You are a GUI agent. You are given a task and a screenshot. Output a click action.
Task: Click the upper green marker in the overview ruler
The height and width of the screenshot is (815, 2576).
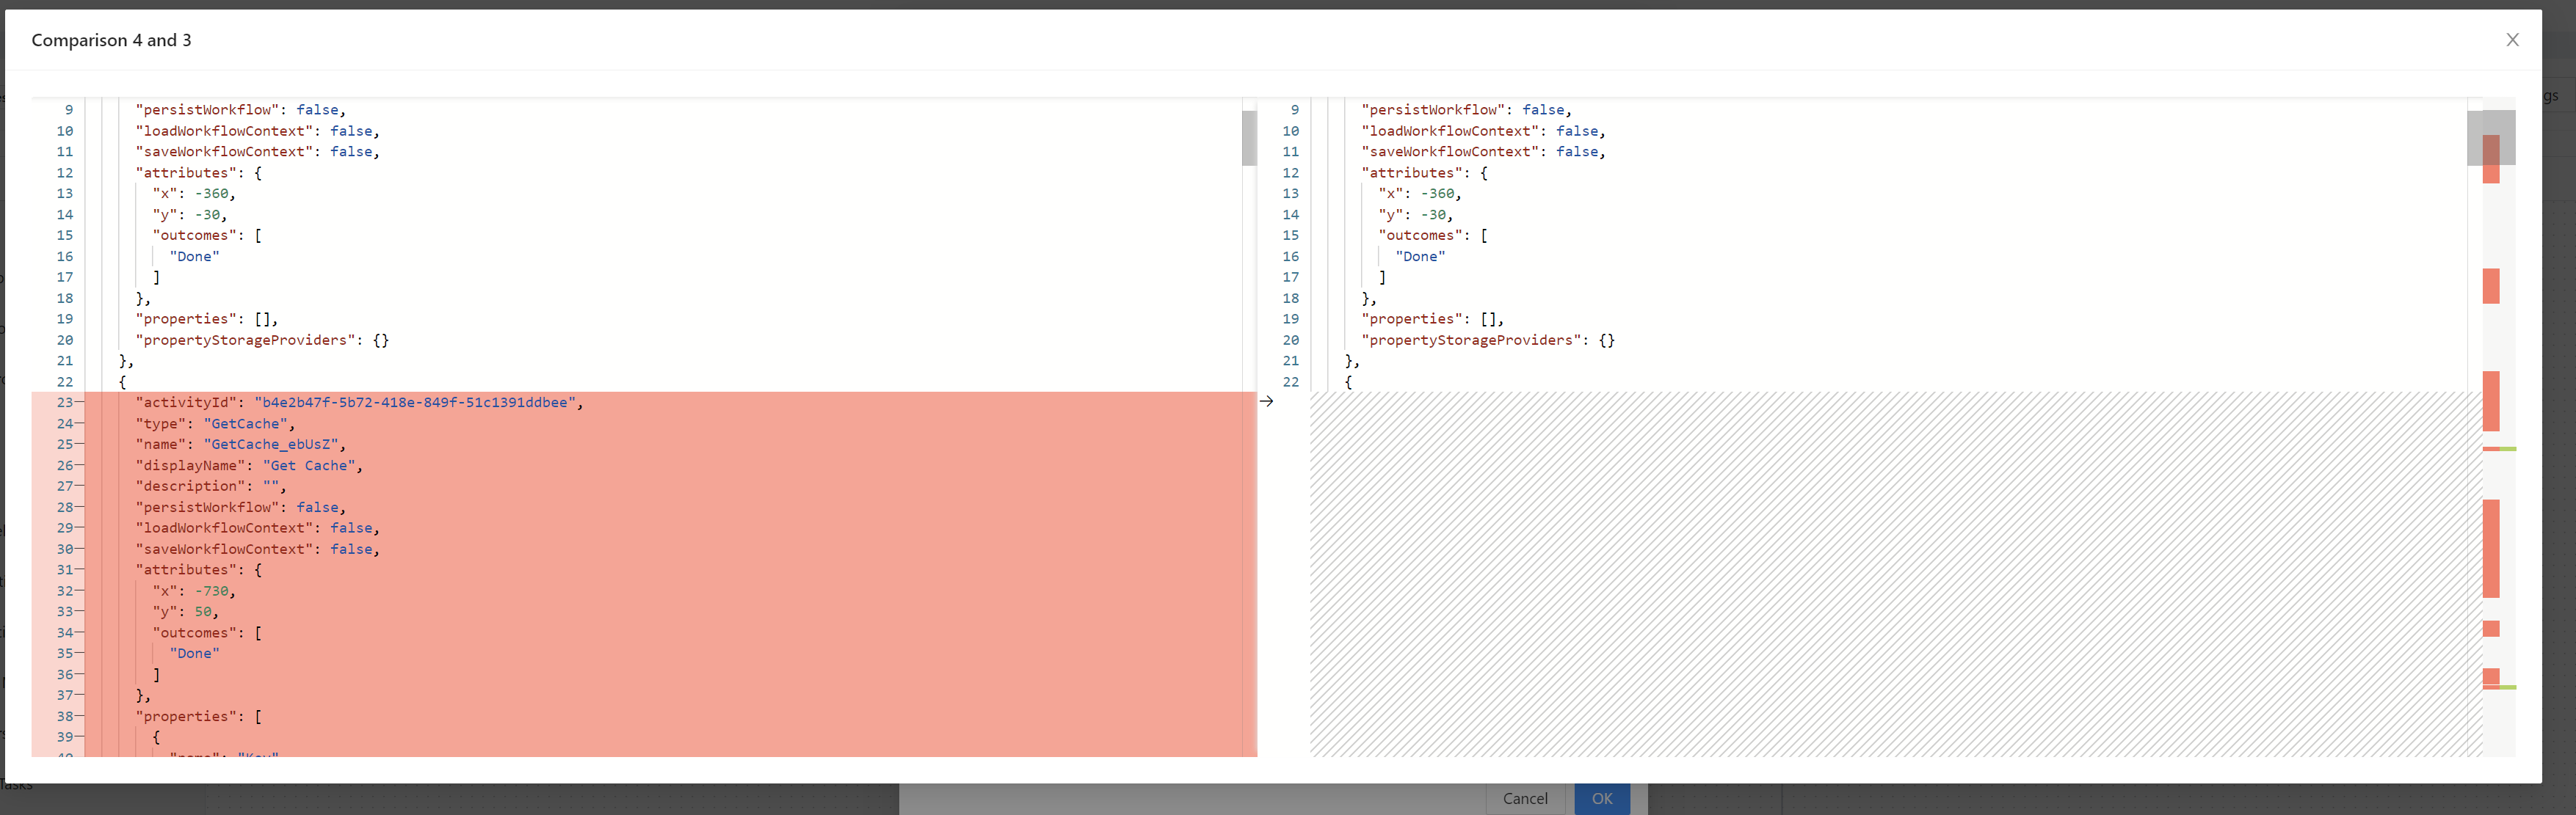pos(2507,448)
